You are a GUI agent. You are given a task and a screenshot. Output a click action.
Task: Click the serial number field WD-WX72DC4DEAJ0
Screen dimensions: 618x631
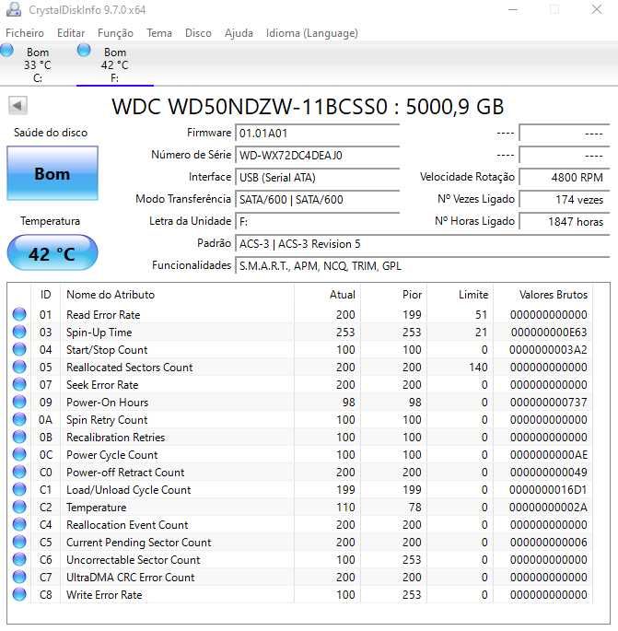pos(317,156)
